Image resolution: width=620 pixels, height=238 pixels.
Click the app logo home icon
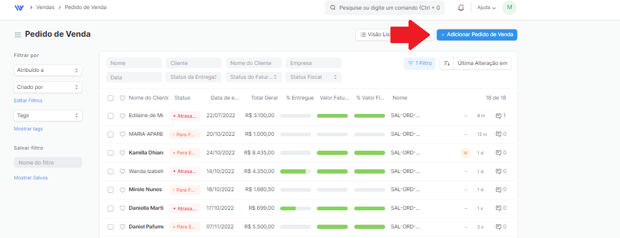(x=19, y=7)
